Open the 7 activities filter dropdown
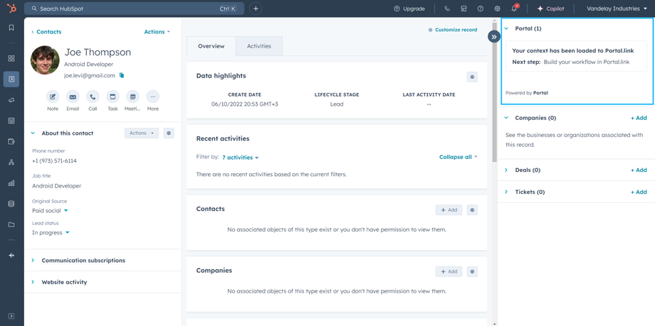Screen dimensions: 655x326 [241, 158]
